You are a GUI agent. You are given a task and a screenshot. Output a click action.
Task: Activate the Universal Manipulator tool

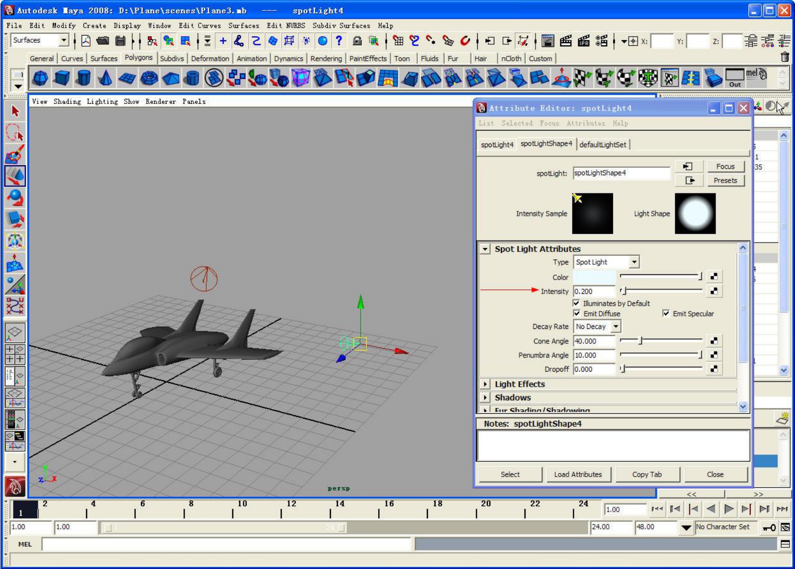click(x=15, y=241)
